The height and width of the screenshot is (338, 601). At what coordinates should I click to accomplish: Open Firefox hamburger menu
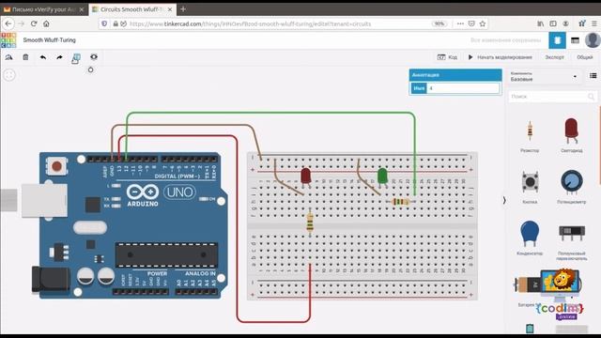point(593,23)
